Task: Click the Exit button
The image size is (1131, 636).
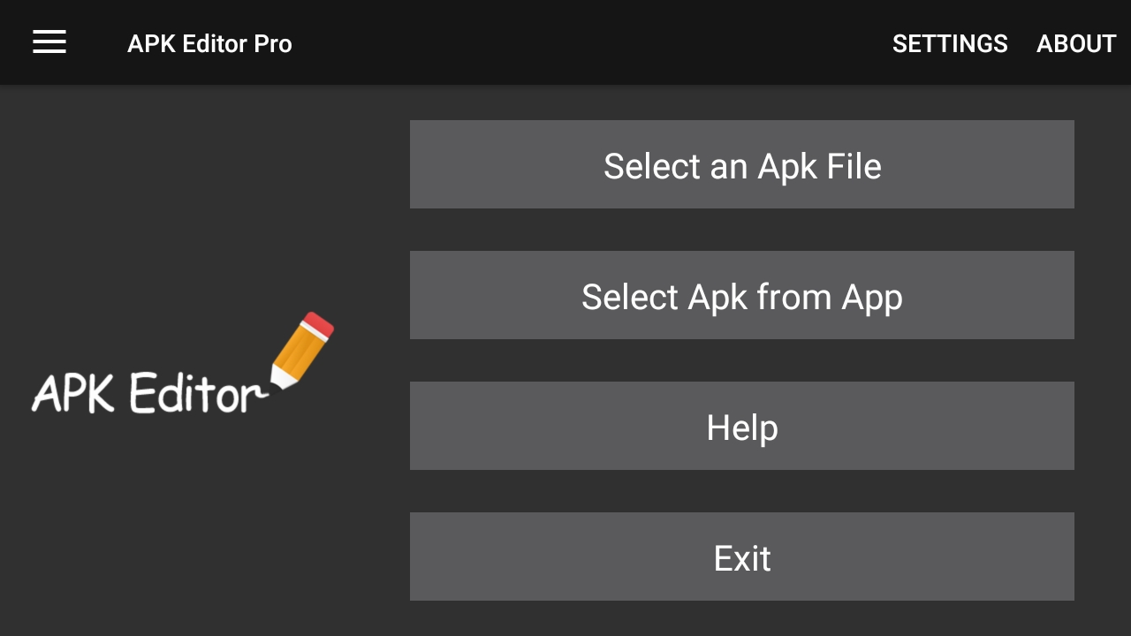Action: click(x=742, y=556)
